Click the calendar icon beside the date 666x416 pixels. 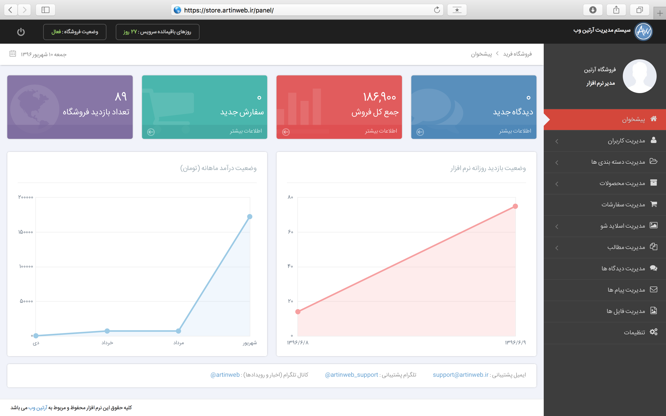click(13, 54)
